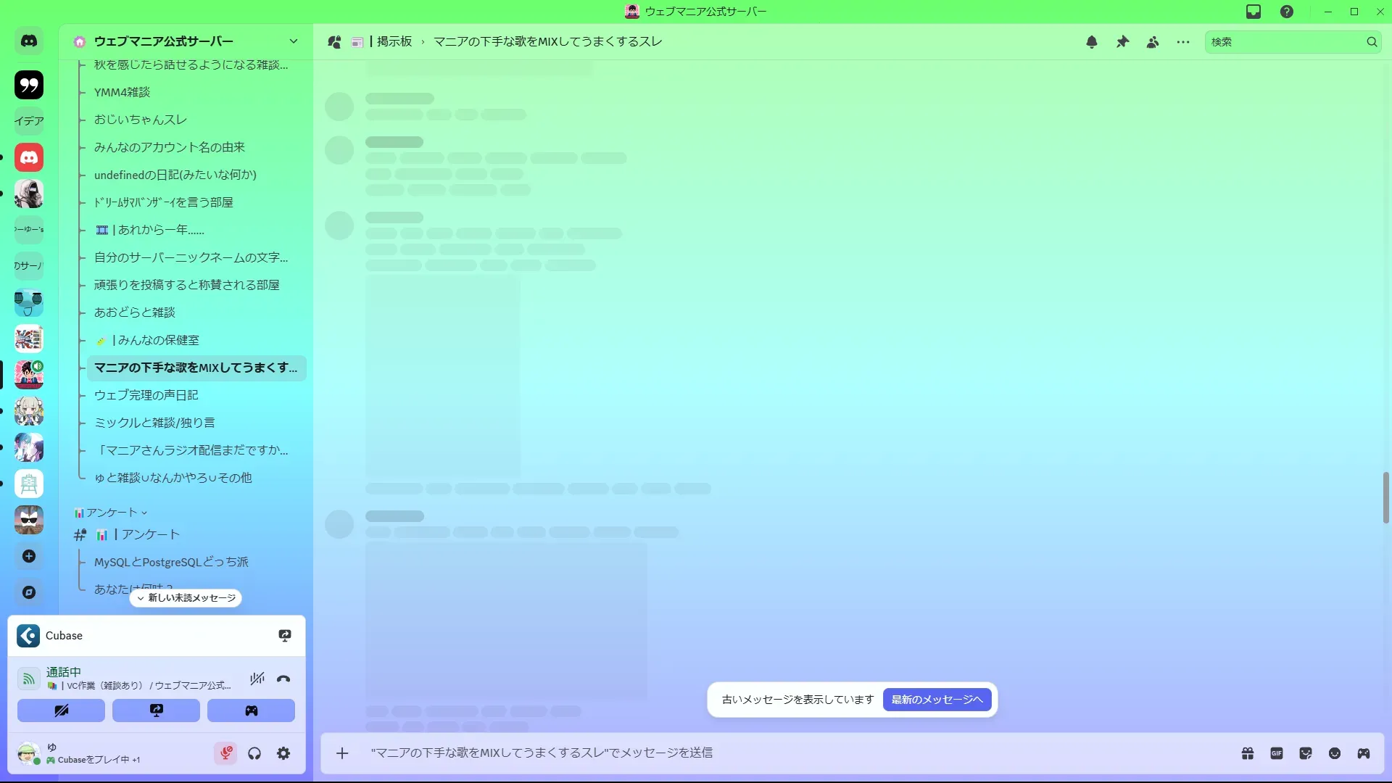The width and height of the screenshot is (1392, 783).
Task: Show the member list icon
Action: (1153, 42)
